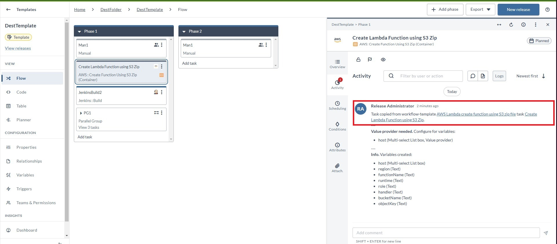557x244 pixels.
Task: Send comment with paper plane icon
Action: point(546,233)
